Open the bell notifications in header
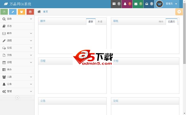The image size is (186, 115). tap(127, 4)
